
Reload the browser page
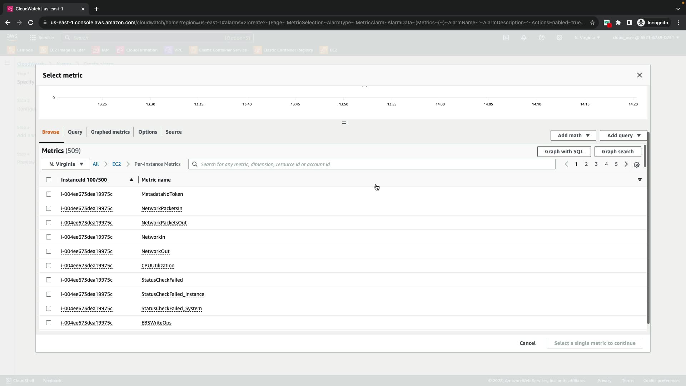click(x=31, y=23)
